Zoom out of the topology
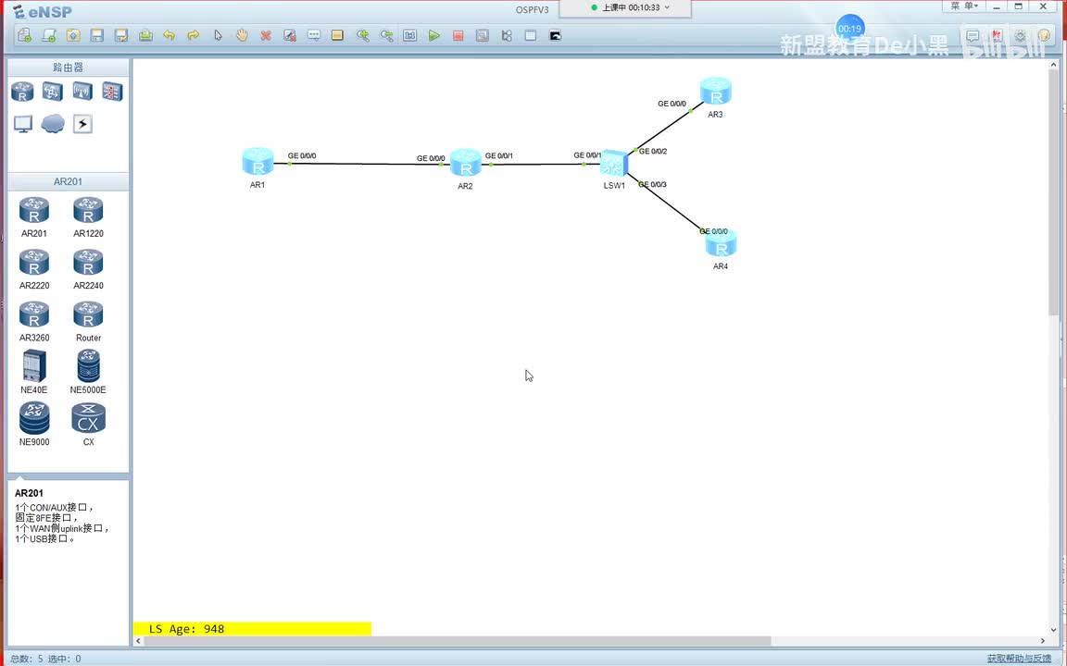The height and width of the screenshot is (666, 1067). [386, 35]
